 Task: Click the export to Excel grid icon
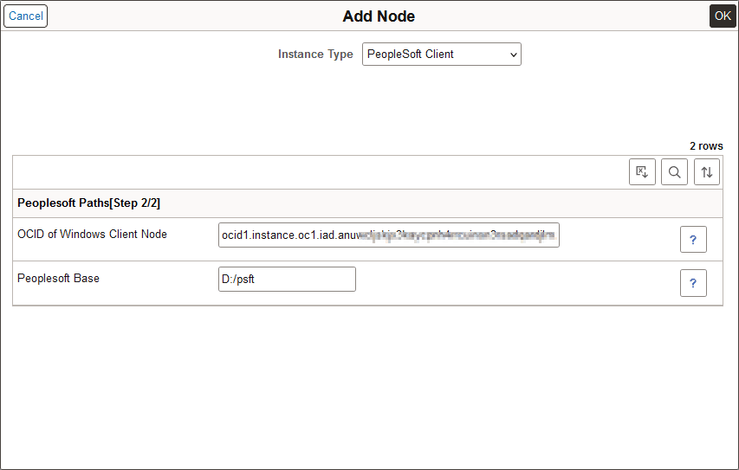tap(642, 172)
